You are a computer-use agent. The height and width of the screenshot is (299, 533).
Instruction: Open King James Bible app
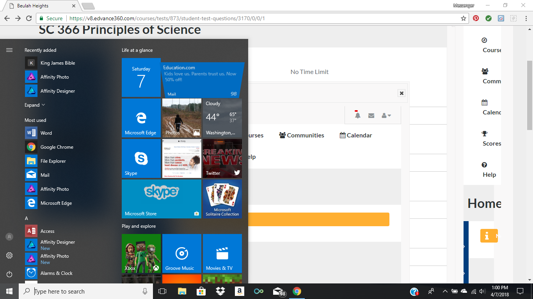tap(57, 63)
